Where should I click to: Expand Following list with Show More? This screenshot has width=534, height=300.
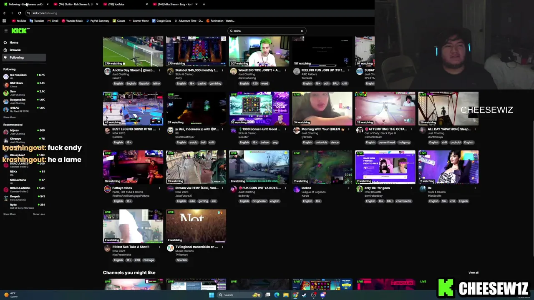pos(9,117)
